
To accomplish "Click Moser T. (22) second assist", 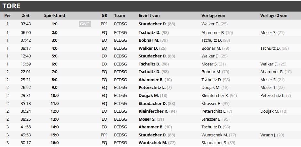I will [x=272, y=88].
